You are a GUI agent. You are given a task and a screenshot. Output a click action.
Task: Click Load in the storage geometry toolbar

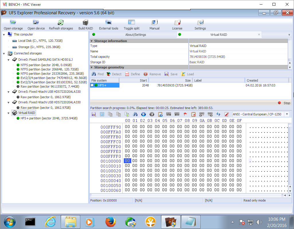pyautogui.click(x=187, y=74)
